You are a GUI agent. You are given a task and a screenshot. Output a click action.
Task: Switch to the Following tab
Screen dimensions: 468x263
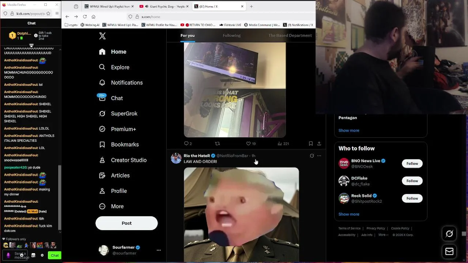[231, 35]
